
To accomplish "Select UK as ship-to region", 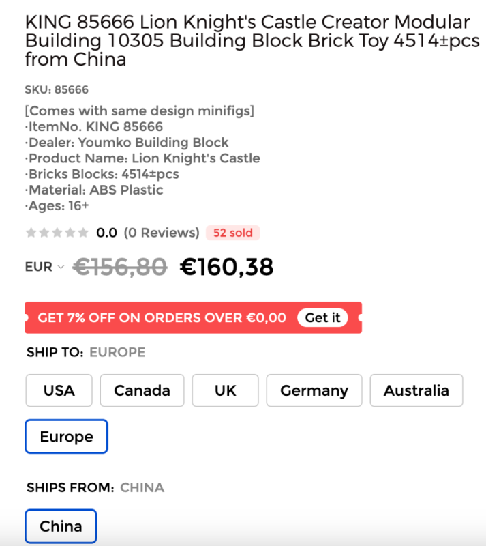I will pyautogui.click(x=225, y=390).
